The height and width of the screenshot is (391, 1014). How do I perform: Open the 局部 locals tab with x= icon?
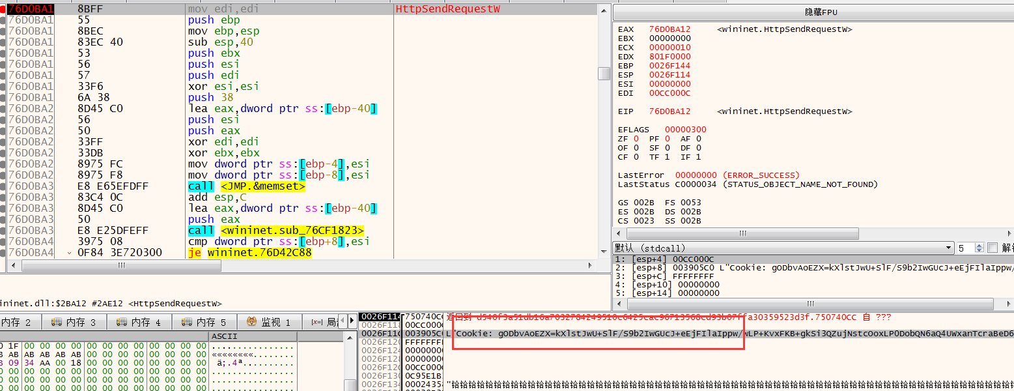coord(325,322)
